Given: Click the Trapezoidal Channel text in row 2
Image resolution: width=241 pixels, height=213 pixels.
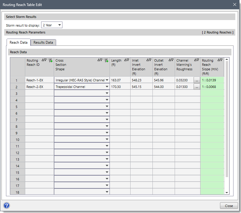Looking at the screenshot, I should [x=71, y=87].
